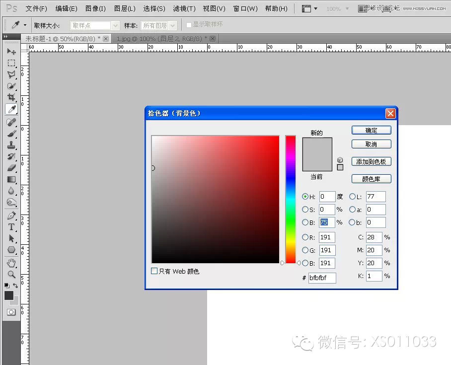Pick a hue on the vertical color spectrum slider
This screenshot has width=451, height=365.
coord(291,199)
